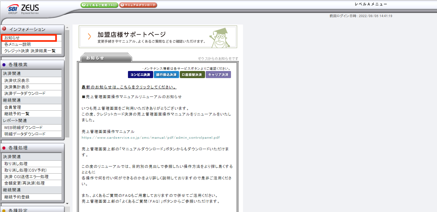Click the 各種処理 section header
This screenshot has height=212, width=437.
[32, 148]
